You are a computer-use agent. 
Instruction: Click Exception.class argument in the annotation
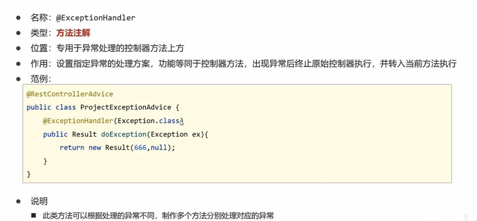148,121
